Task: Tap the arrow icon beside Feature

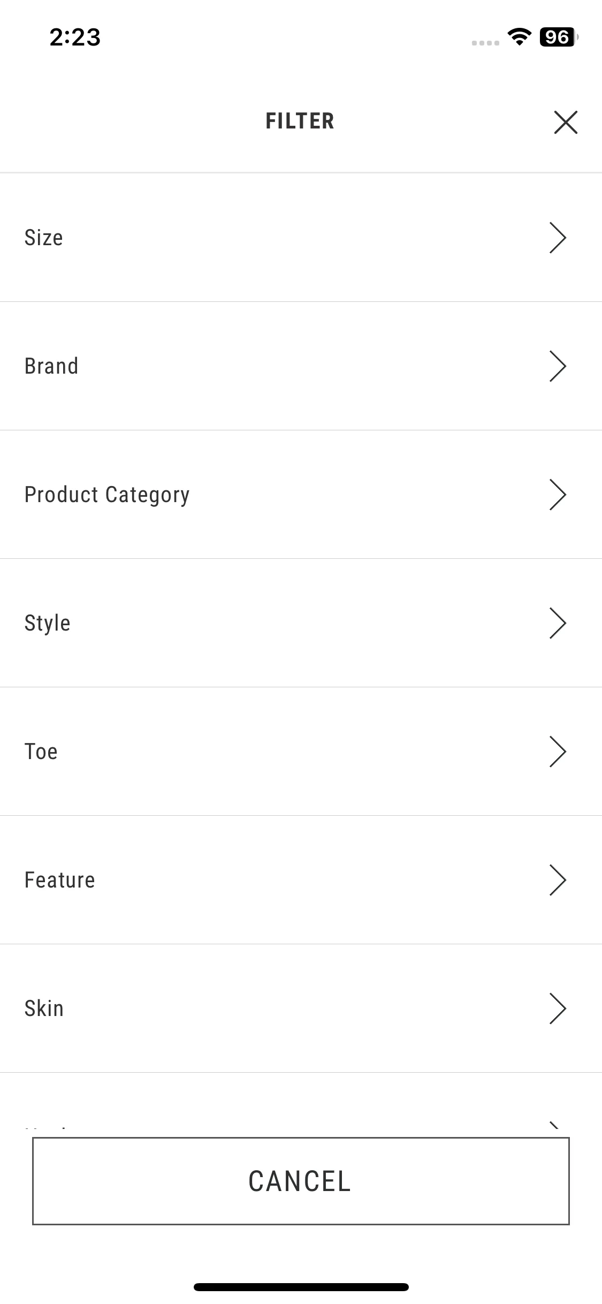Action: coord(558,880)
